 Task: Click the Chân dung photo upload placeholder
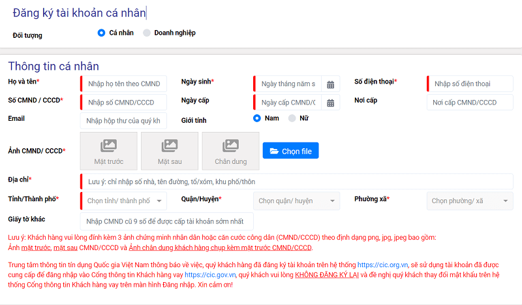tap(230, 152)
